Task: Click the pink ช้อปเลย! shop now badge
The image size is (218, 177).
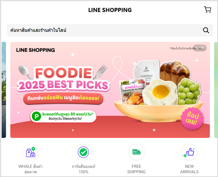Action: pos(192,119)
